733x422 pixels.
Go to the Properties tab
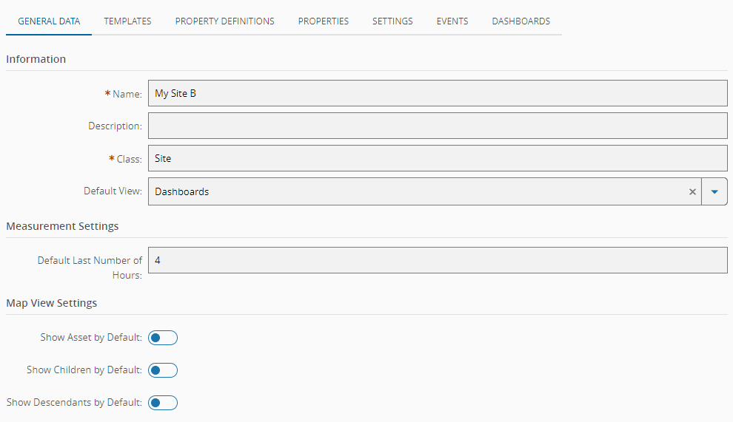tap(323, 21)
